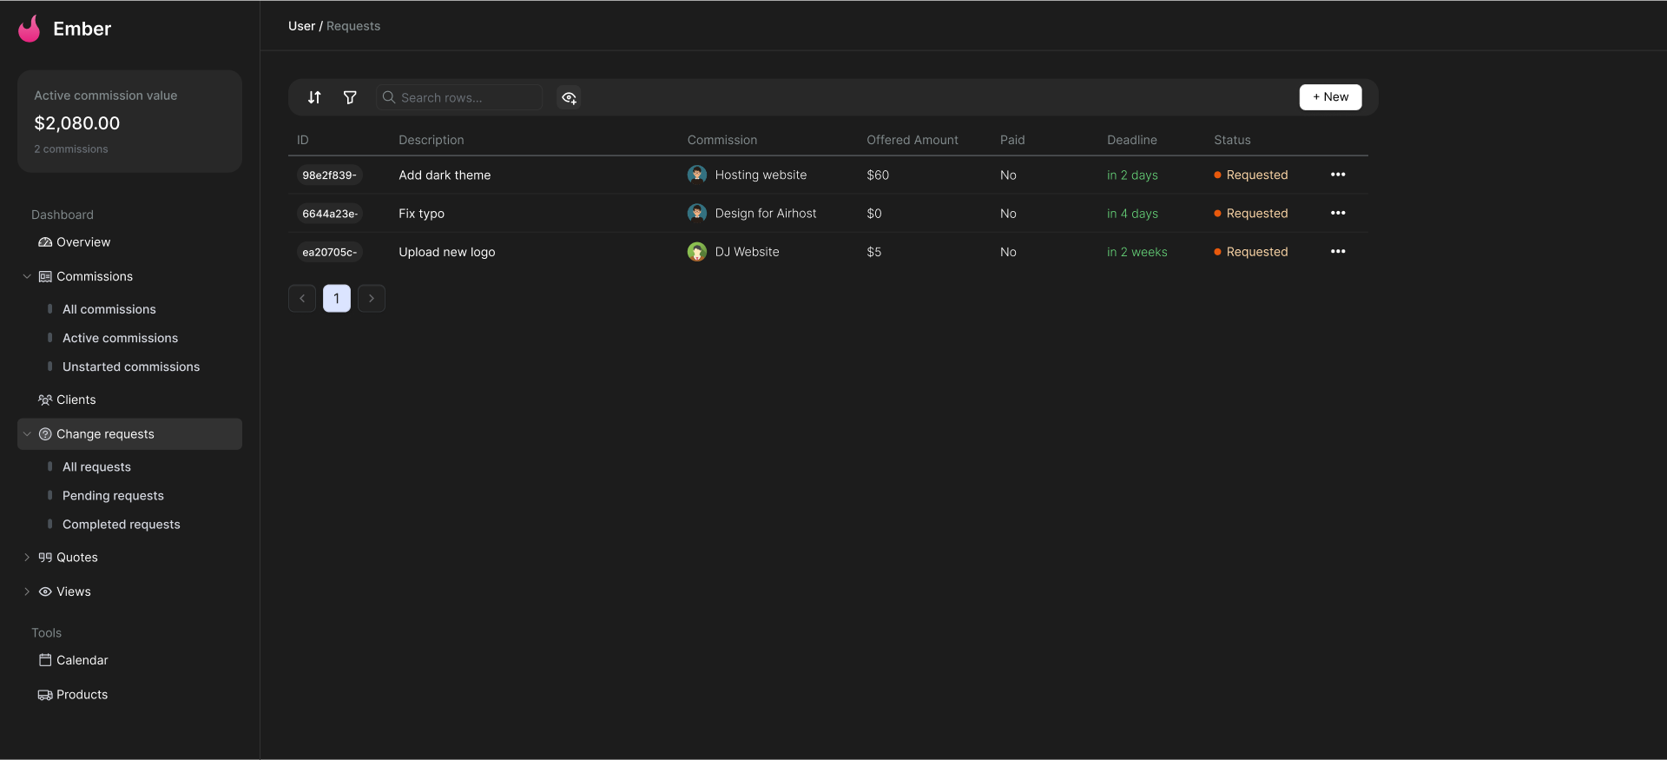Open the Clients page
The image size is (1667, 760).
(76, 400)
